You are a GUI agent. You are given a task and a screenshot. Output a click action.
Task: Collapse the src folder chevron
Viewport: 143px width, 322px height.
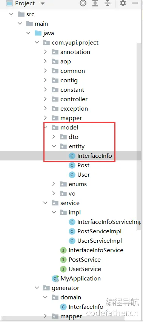[11, 14]
